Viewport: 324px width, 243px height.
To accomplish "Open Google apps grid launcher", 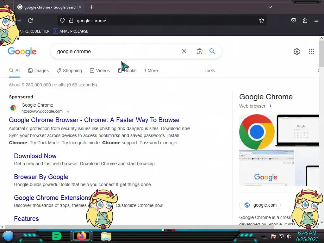I will pos(311,52).
